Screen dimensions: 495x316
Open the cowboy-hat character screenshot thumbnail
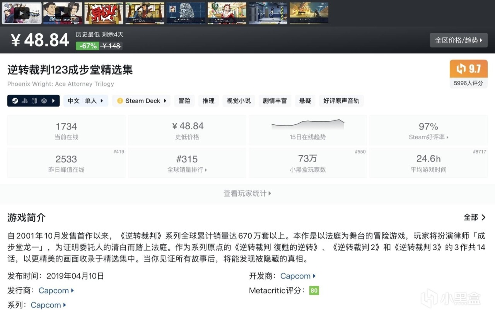(145, 13)
